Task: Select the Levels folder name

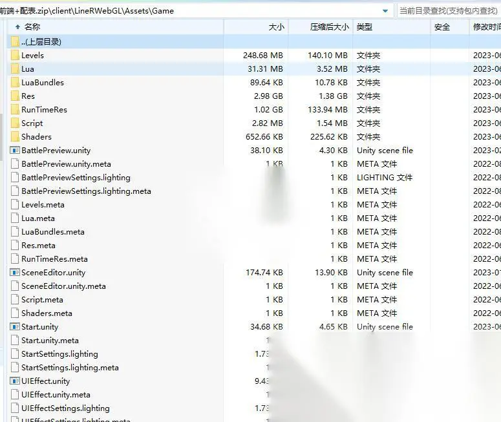Action: (x=32, y=56)
